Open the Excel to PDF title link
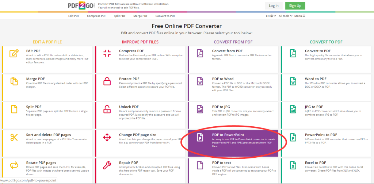Viewport: 374px width, 184px height. (x=316, y=163)
